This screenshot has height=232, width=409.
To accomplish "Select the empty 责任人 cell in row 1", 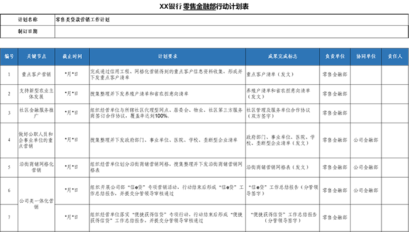I will point(395,75).
